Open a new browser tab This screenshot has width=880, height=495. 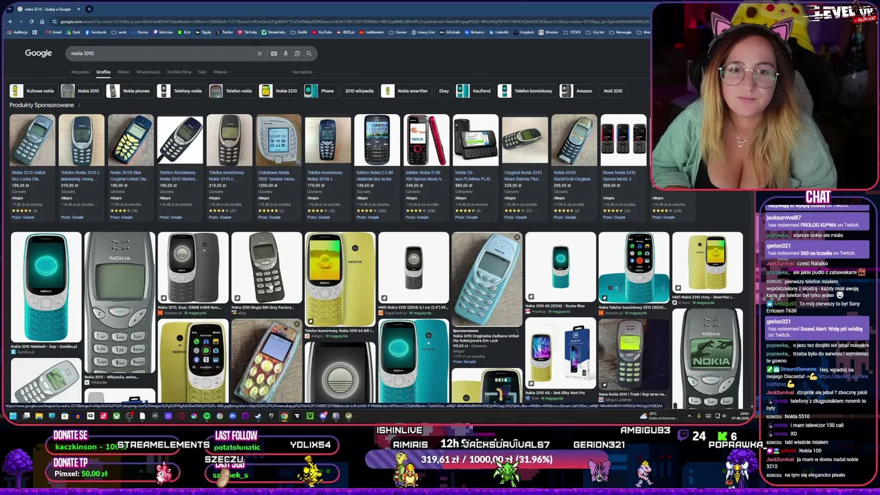89,9
